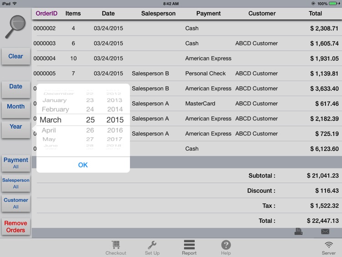Screen dimensions: 342x257
Task: Select April in month picker
Action: coord(49,130)
